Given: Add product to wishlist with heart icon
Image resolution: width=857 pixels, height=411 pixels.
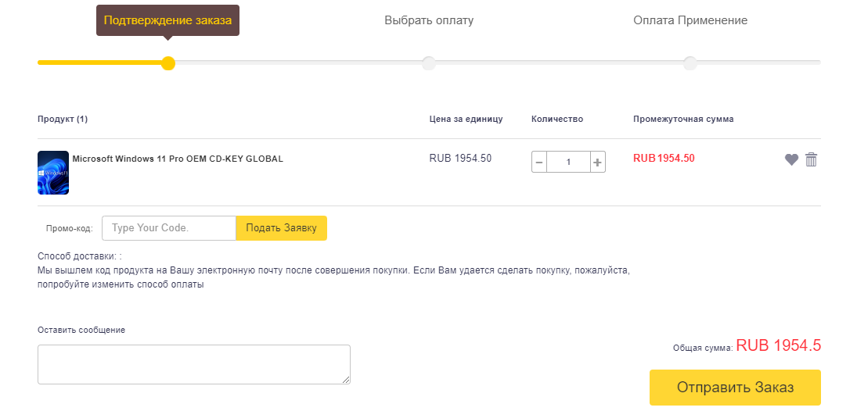Looking at the screenshot, I should (791, 159).
